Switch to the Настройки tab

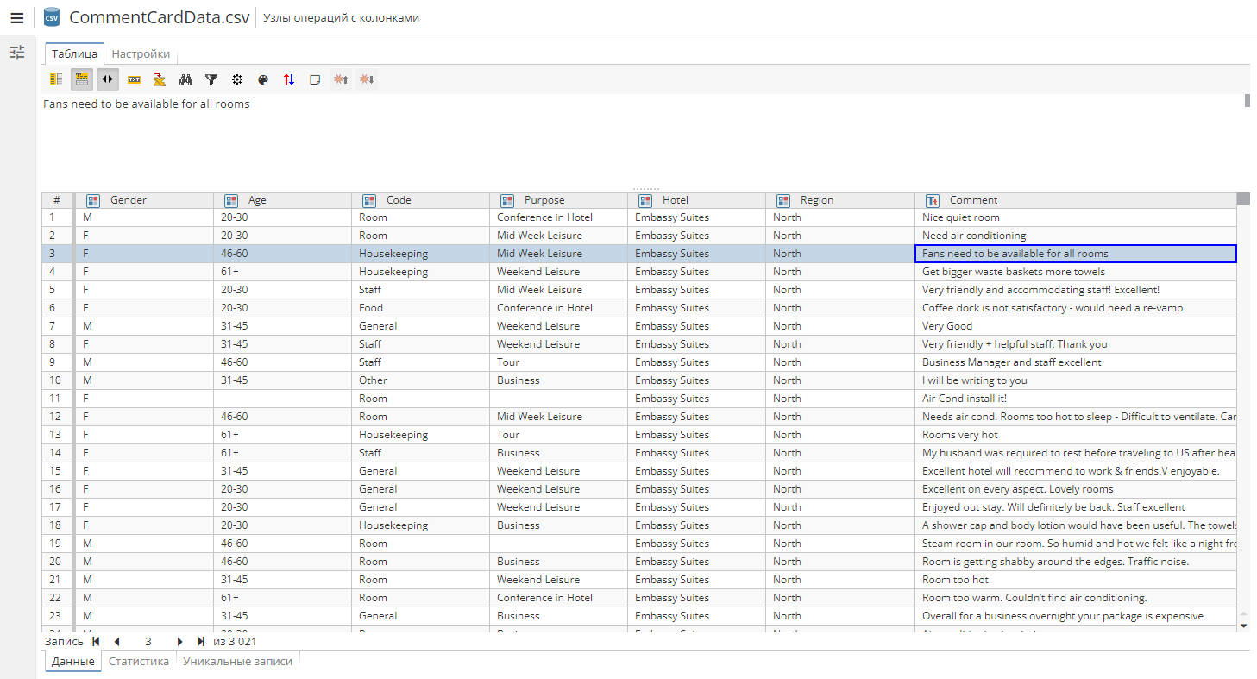pyautogui.click(x=141, y=53)
